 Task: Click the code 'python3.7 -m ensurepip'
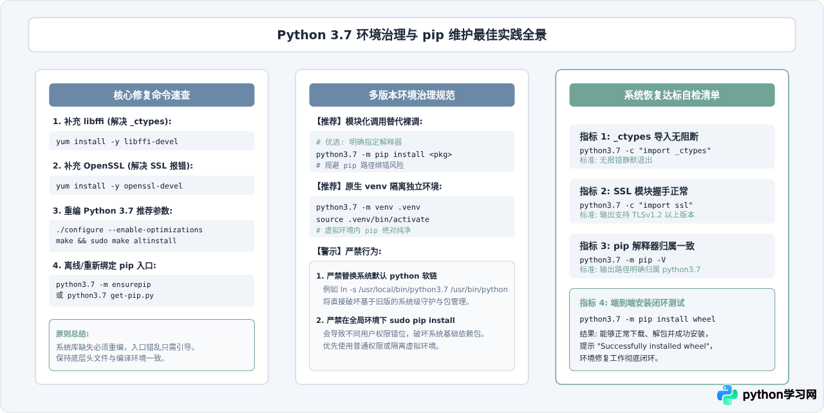[104, 284]
